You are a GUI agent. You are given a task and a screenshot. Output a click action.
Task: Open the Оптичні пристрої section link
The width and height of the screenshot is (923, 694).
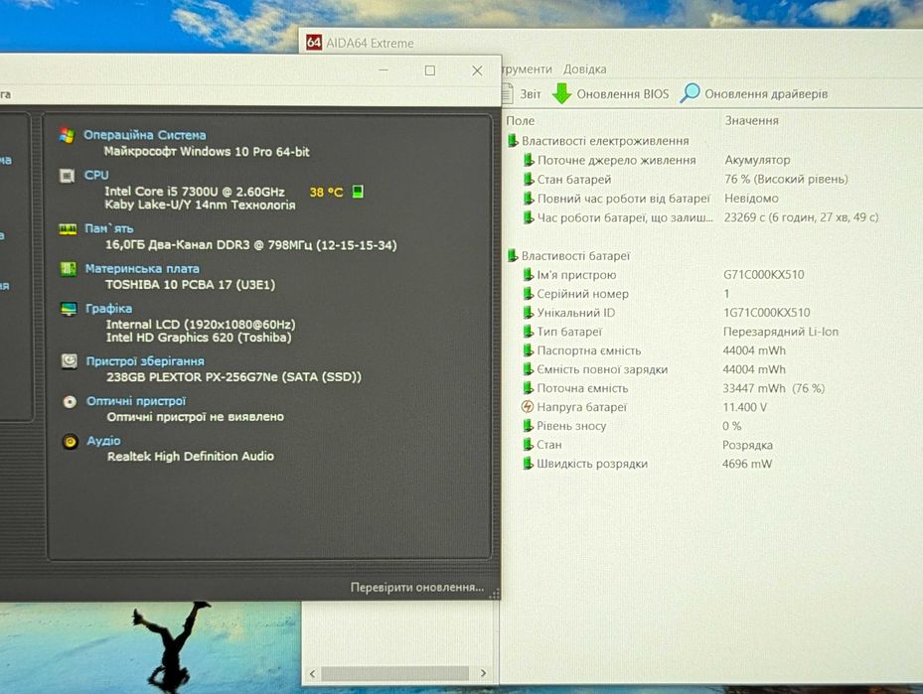point(136,401)
